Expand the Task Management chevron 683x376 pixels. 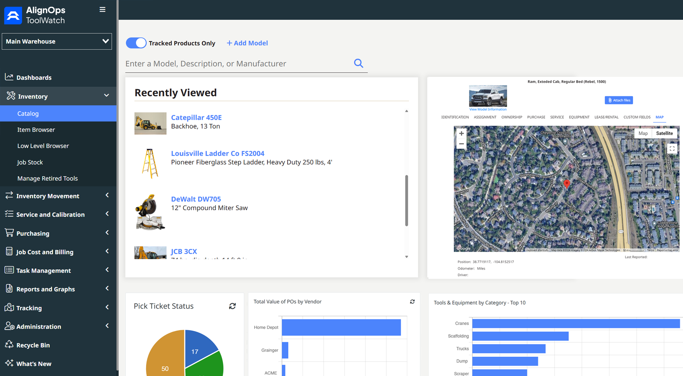tap(107, 270)
